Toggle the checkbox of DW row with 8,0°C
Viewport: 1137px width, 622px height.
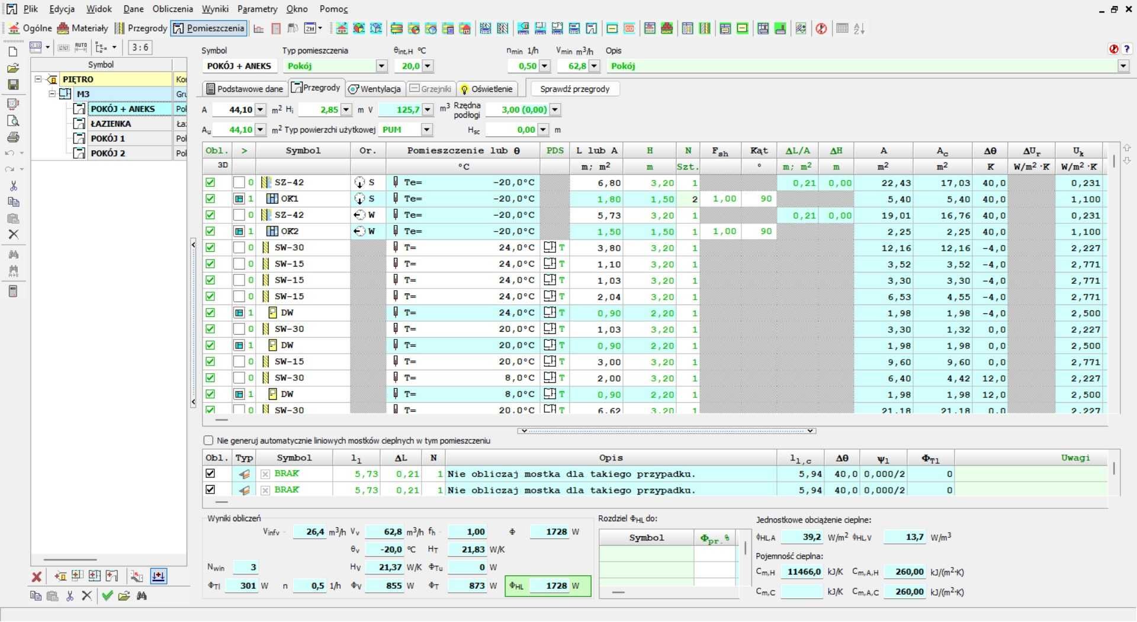(x=210, y=394)
